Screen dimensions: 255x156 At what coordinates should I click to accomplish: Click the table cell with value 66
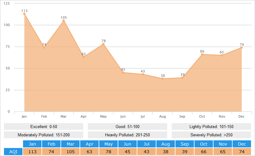[204, 152]
